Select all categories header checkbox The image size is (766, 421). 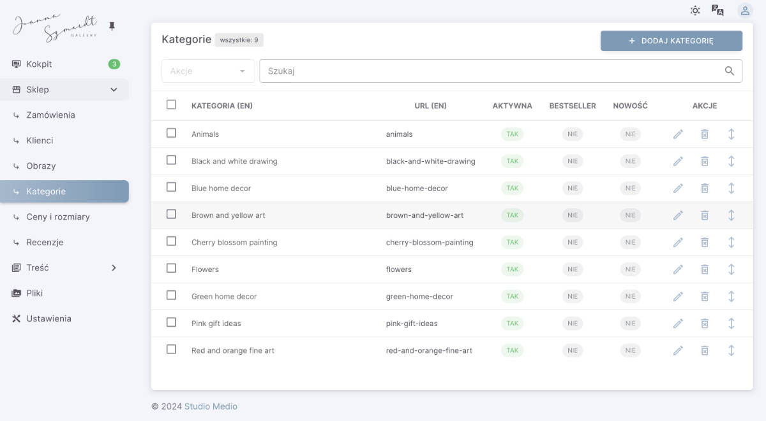[x=171, y=104]
